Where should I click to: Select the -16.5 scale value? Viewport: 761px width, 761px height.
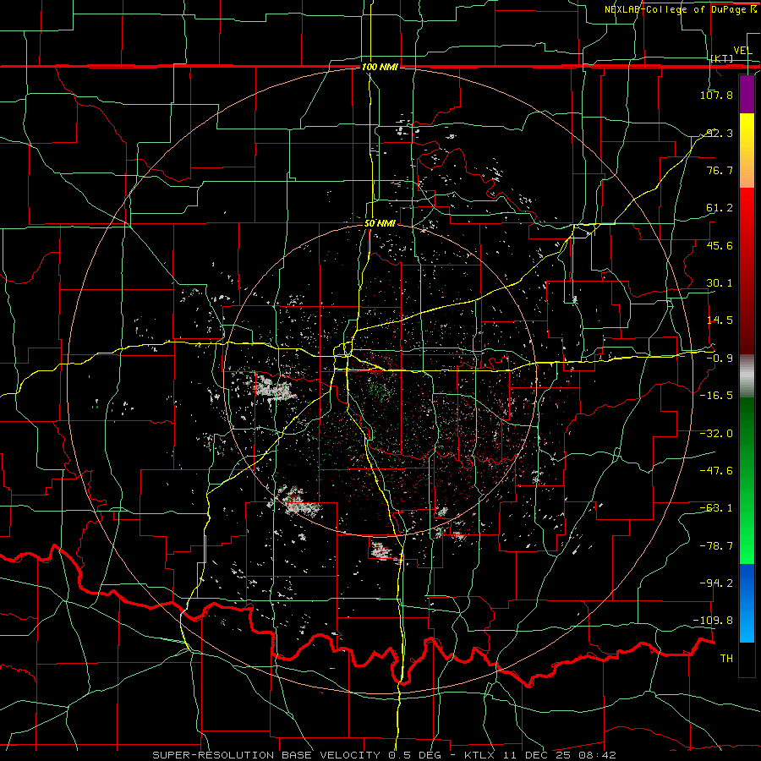click(x=716, y=396)
